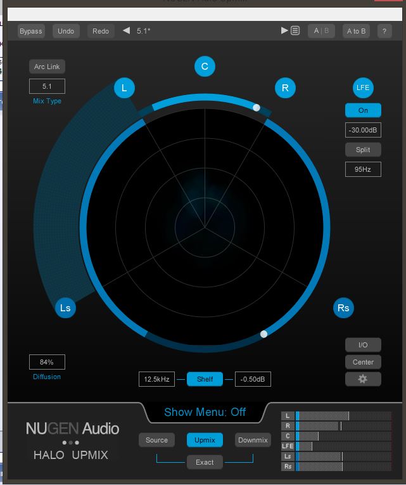This screenshot has height=485, width=406.
Task: Click the LFE channel icon
Action: point(363,88)
